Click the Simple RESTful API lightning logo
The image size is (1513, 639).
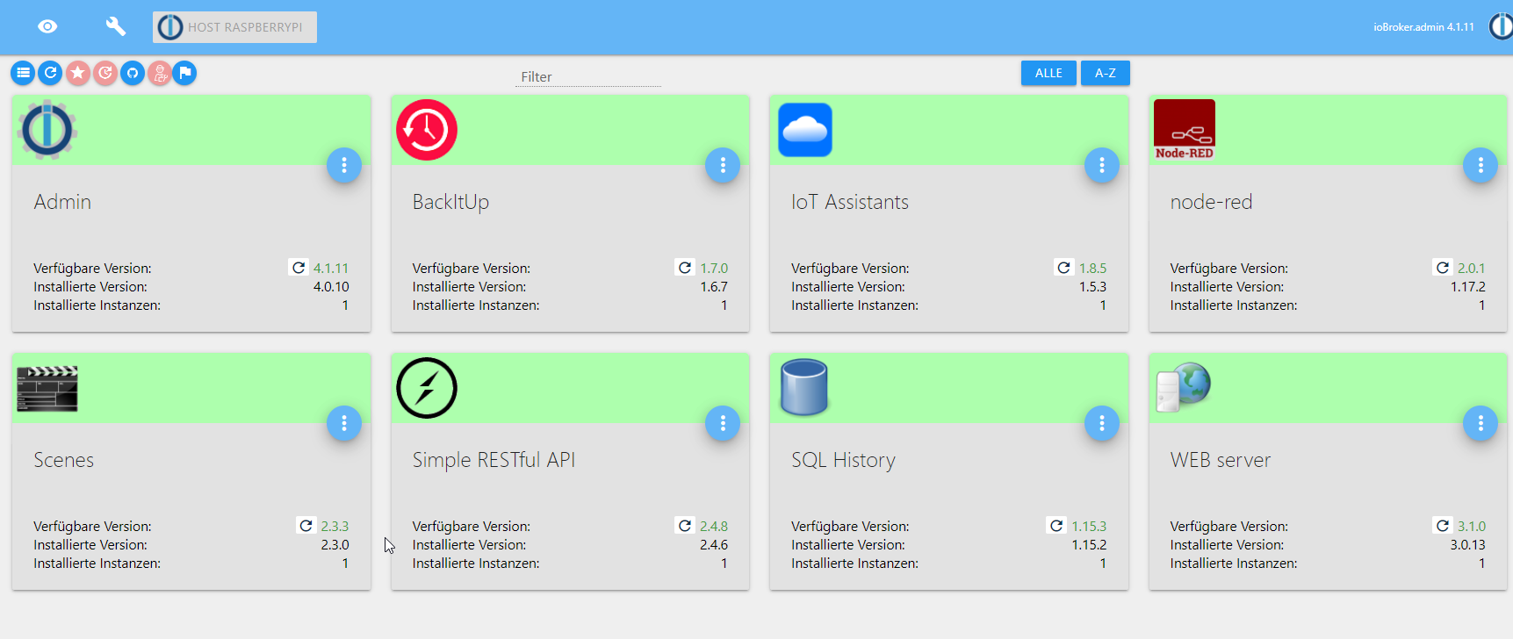(x=427, y=388)
